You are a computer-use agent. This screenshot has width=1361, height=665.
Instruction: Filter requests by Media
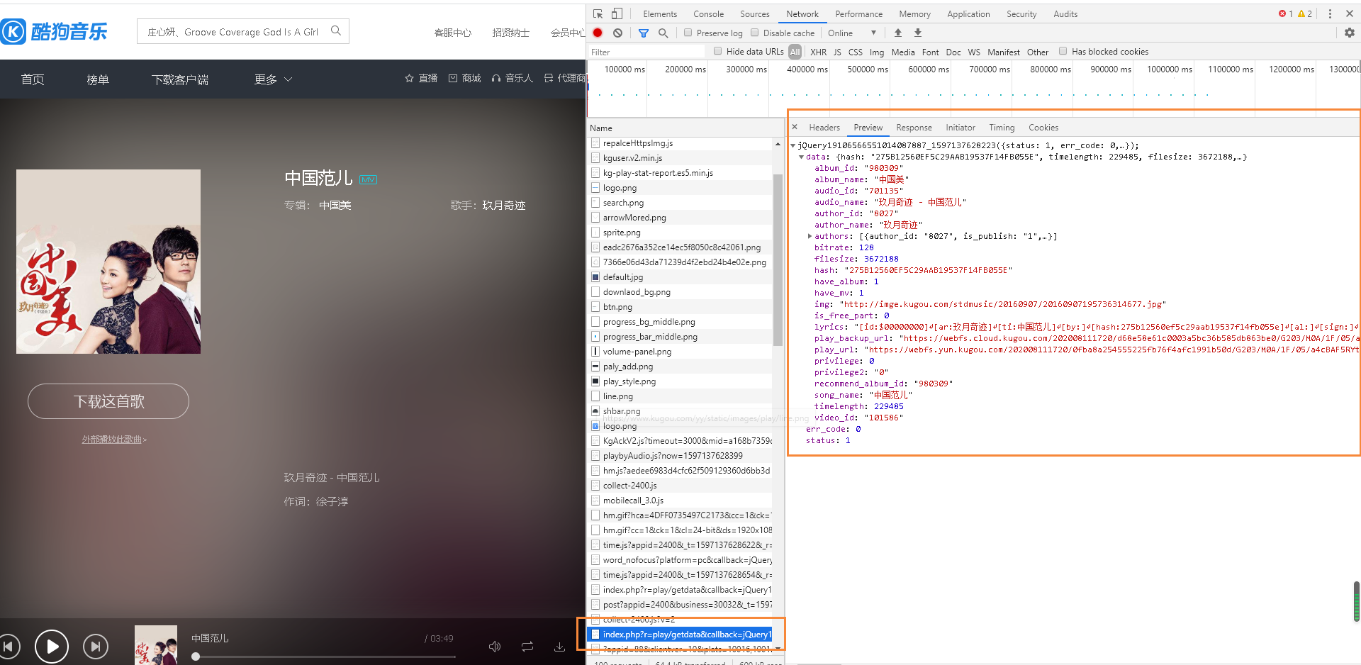tap(902, 52)
